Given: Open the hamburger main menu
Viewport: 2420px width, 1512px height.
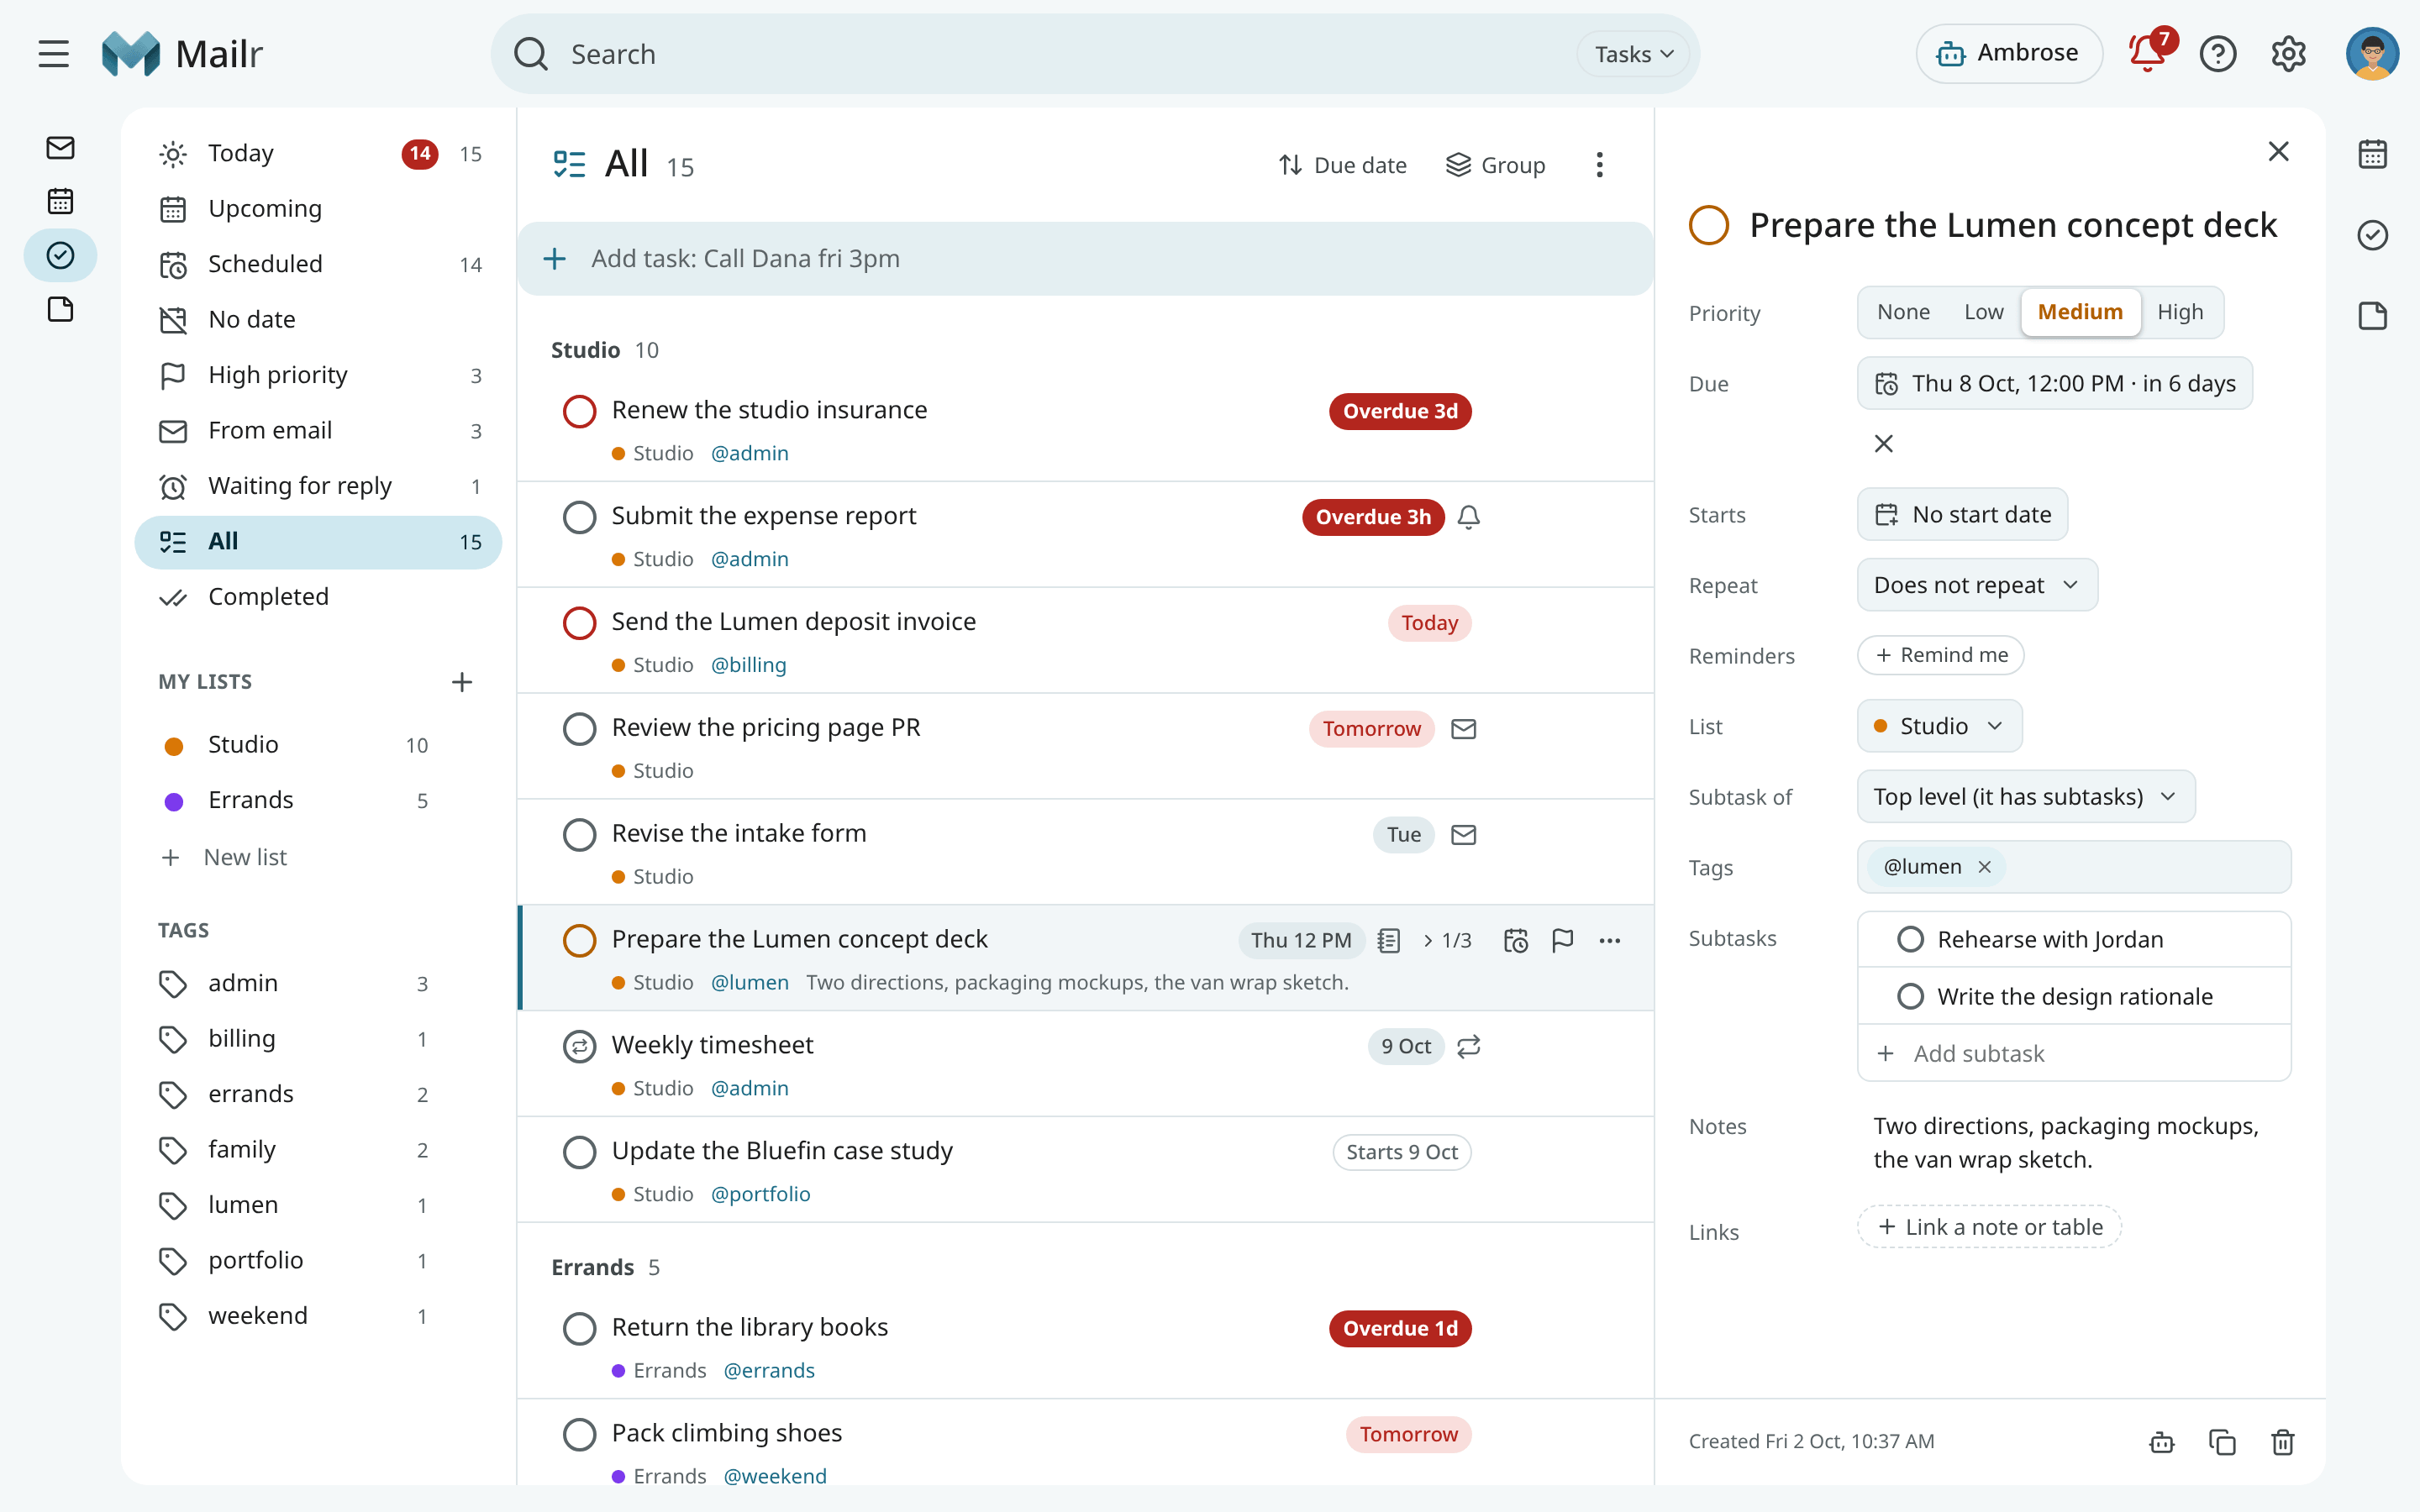Looking at the screenshot, I should (x=54, y=54).
